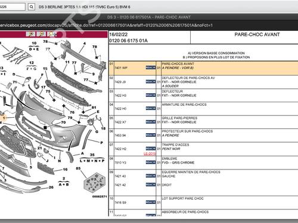The image size is (298, 223).
Task: Click the zoom in magnifier icon
Action: click(x=31, y=34)
